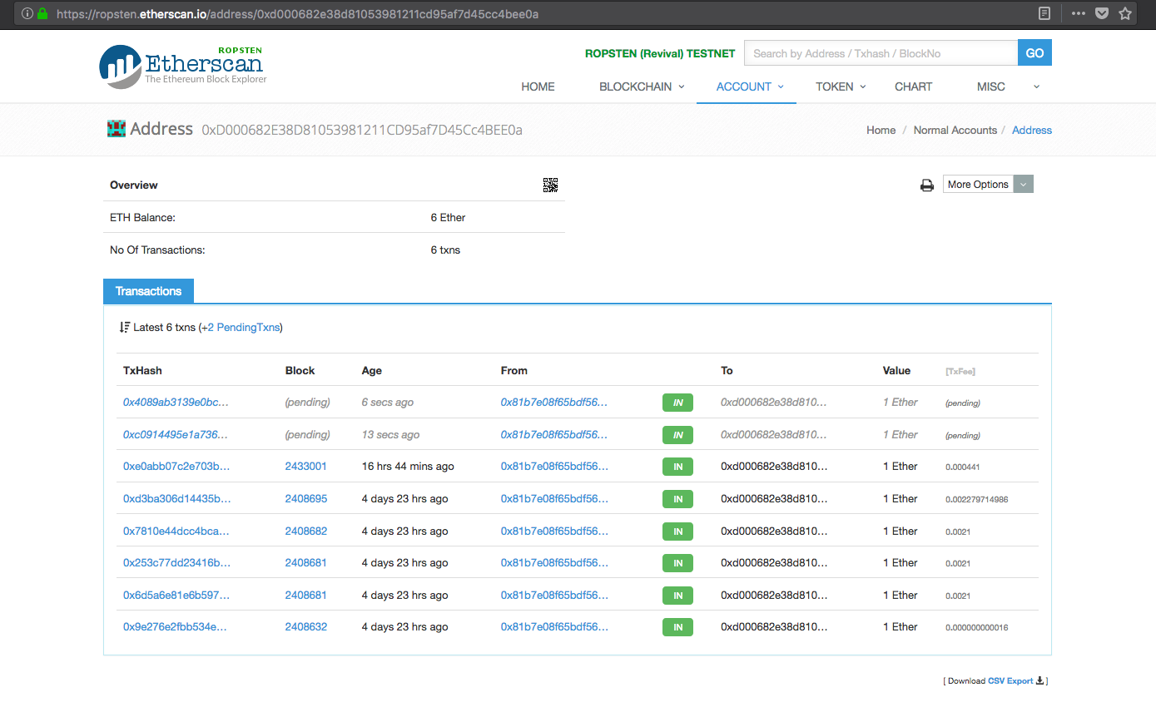Click the search address input field

click(x=880, y=53)
